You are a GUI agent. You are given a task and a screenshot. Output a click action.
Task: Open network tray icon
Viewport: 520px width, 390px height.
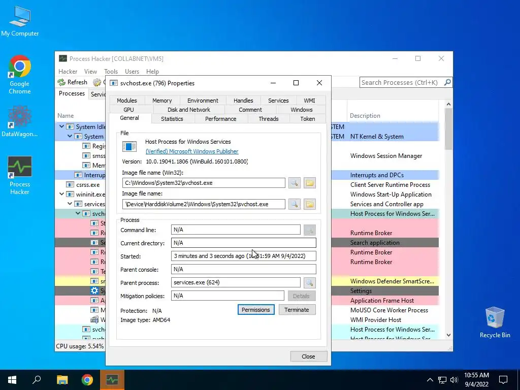442,380
